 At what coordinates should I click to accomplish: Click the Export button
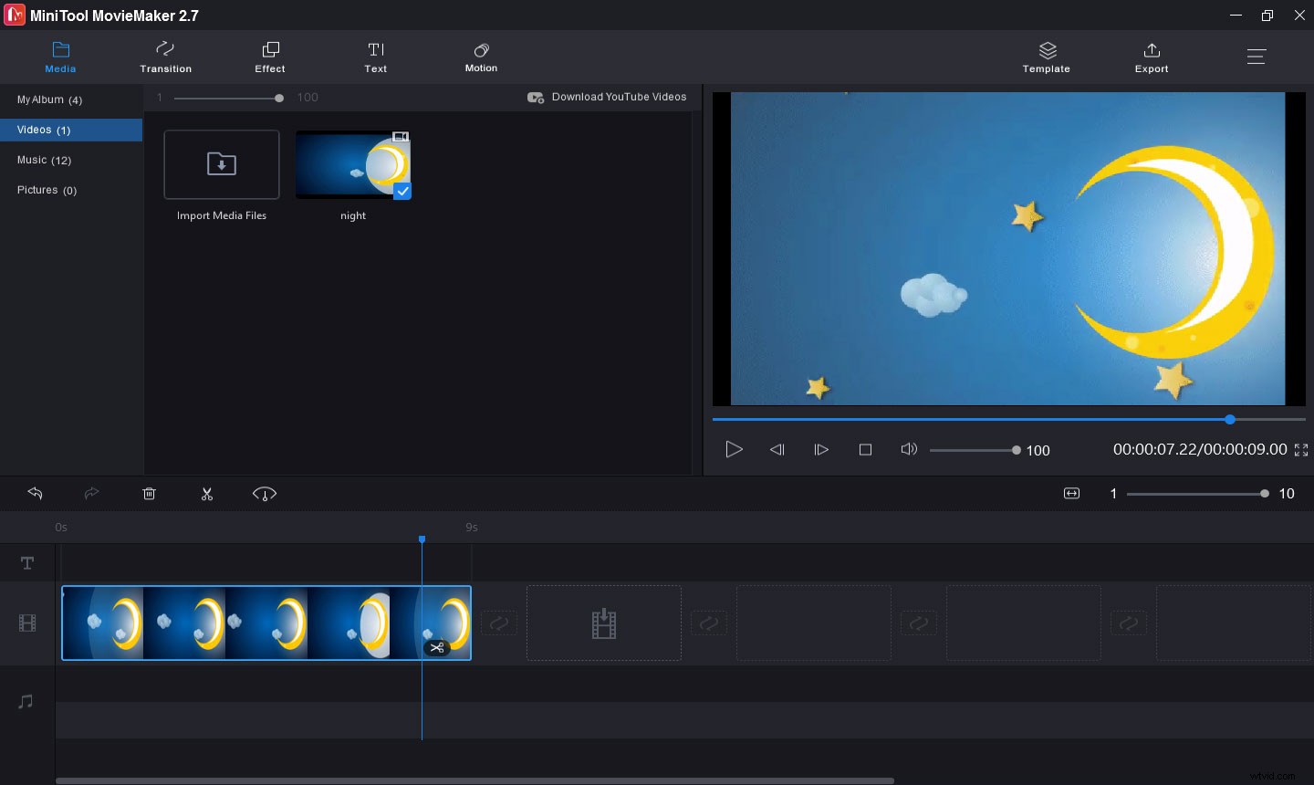[x=1151, y=57]
